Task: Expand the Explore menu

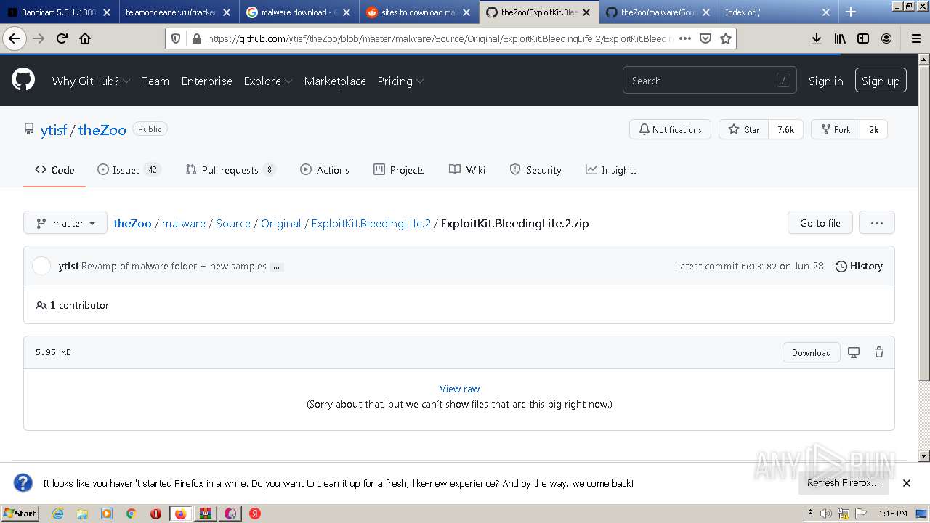Action: tap(268, 81)
